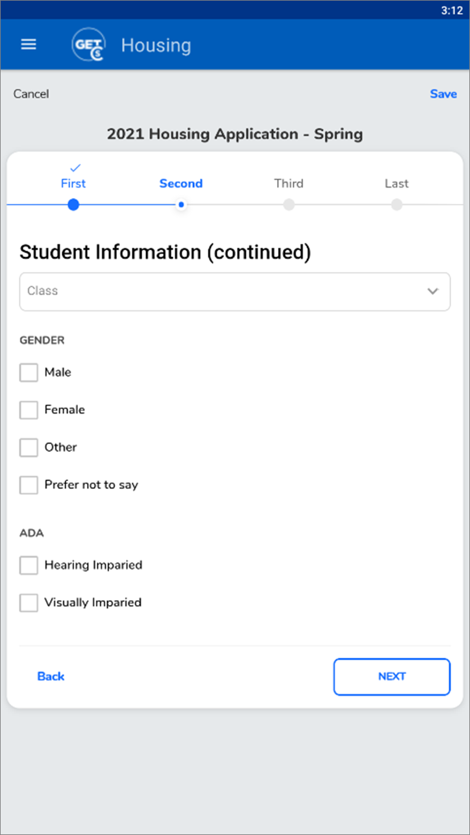Click the Back link
The image size is (470, 835).
pos(51,677)
